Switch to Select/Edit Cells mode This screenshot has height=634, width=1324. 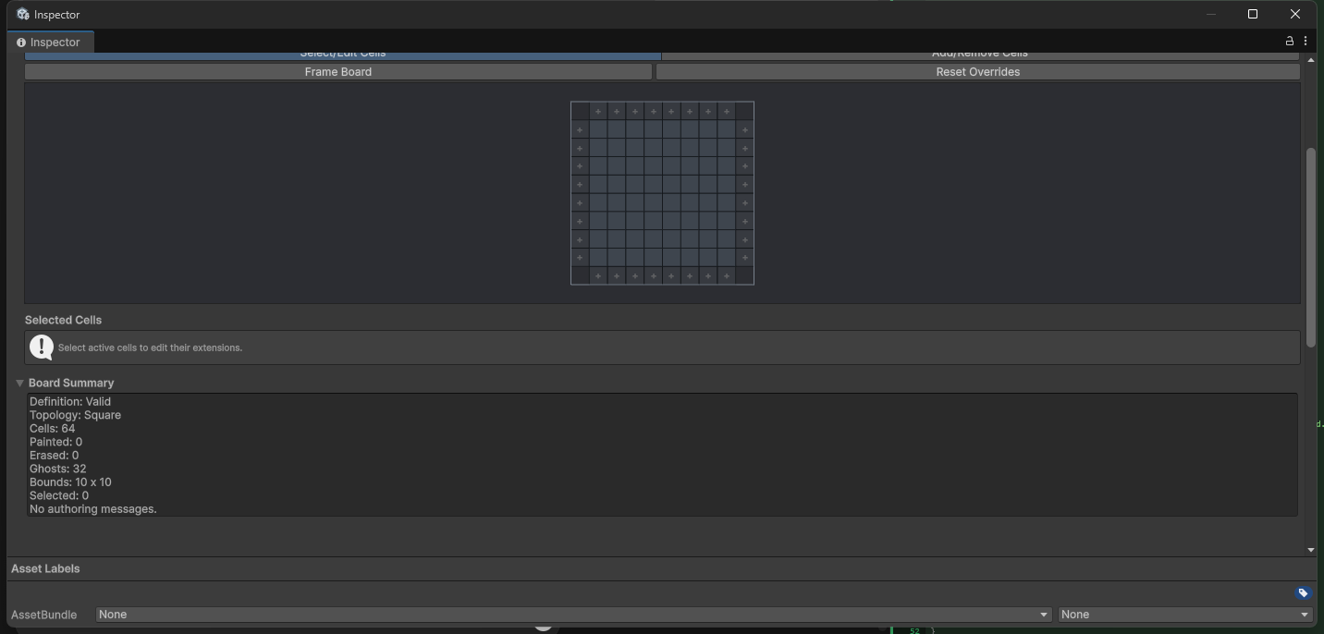point(343,55)
